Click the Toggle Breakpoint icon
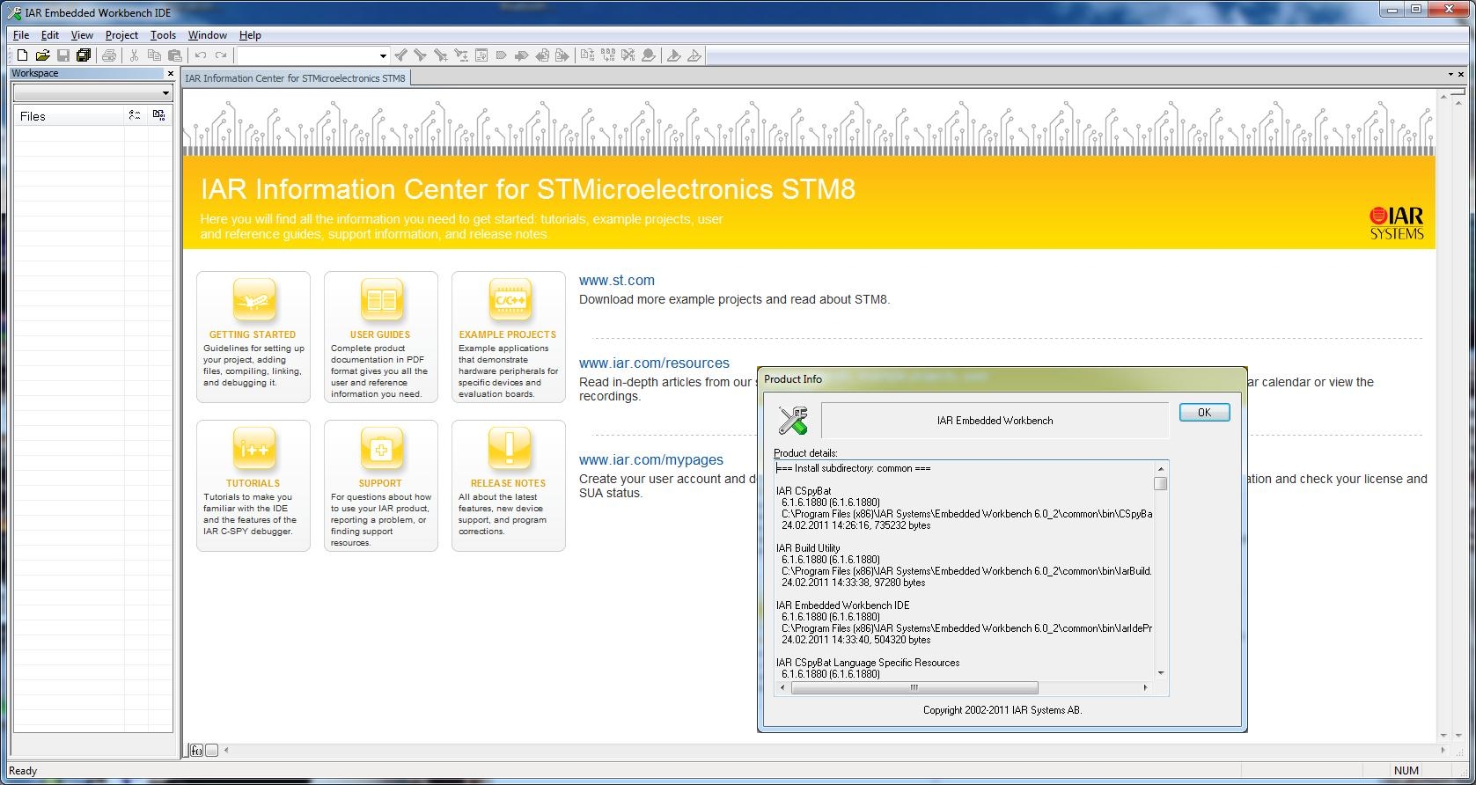Screen dimensions: 1476x785 click(x=649, y=55)
